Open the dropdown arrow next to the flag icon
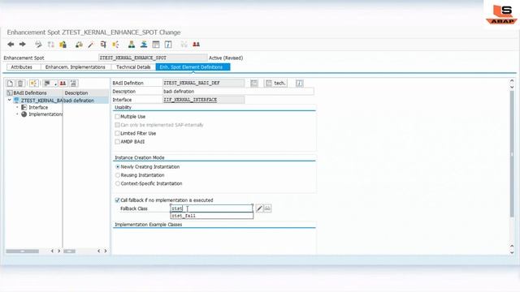The image size is (520, 292). coord(55,84)
